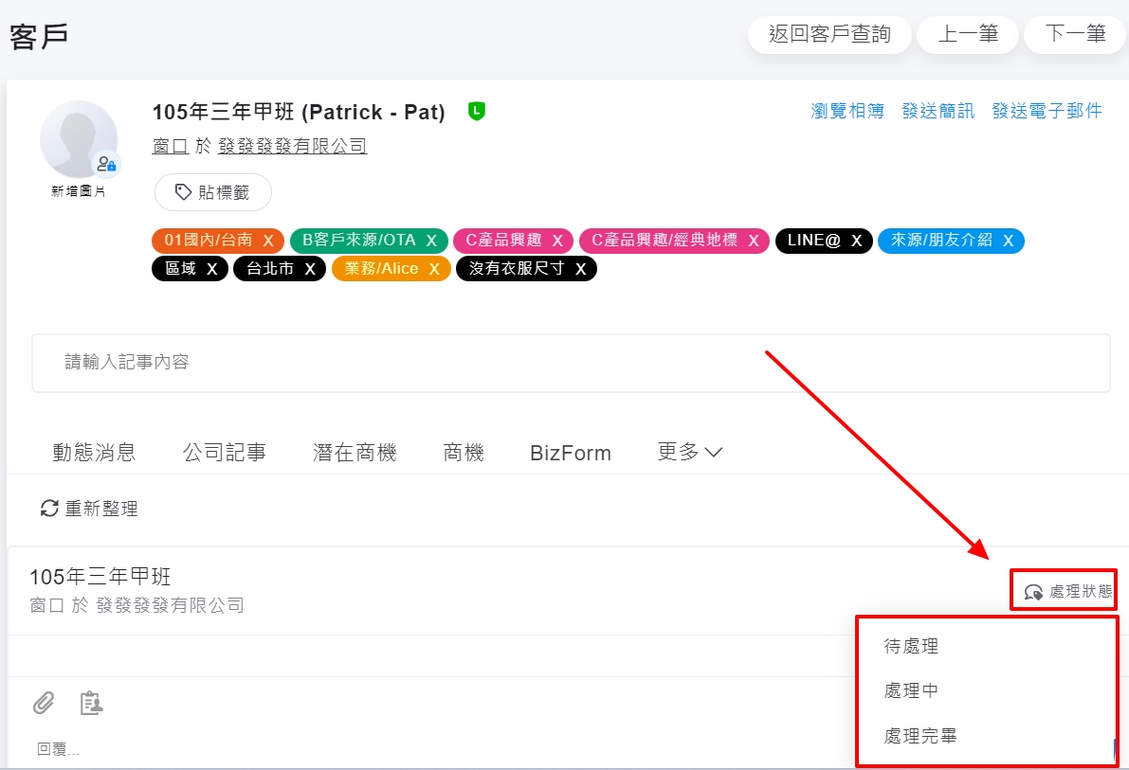Image resolution: width=1129 pixels, height=770 pixels.
Task: Switch to the 潛在商機 tab
Action: 355,453
